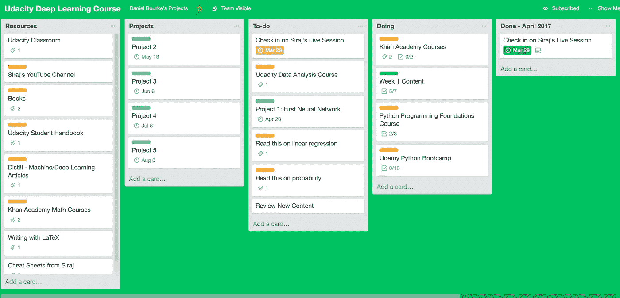Open Daniel Bourke's Projects team link

(159, 8)
